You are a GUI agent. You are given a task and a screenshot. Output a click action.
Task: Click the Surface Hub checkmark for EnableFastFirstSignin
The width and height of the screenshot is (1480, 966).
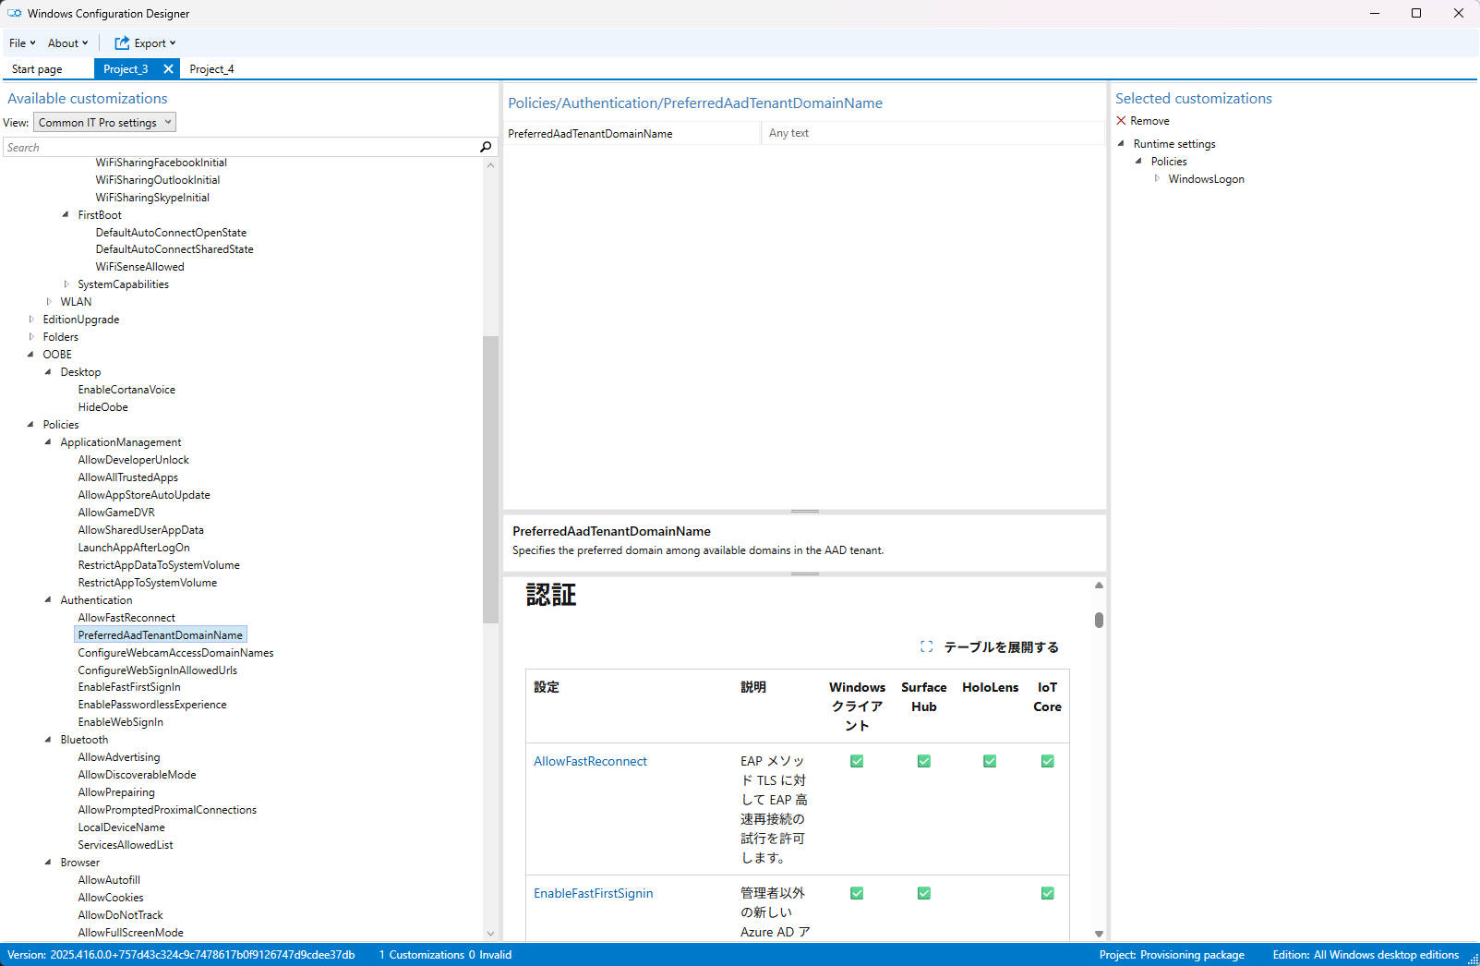923,893
